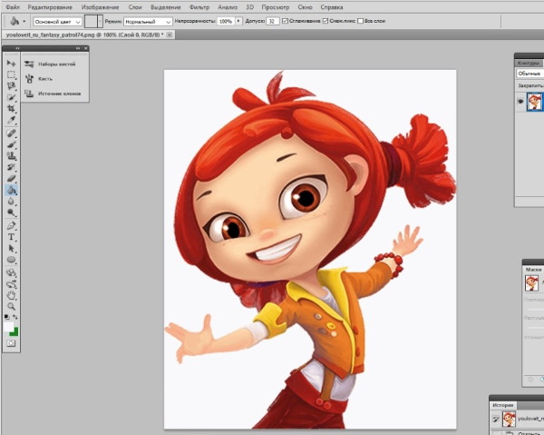Image resolution: width=544 pixels, height=435 pixels.
Task: Select the Rectangular Marquee tool
Action: click(12, 74)
